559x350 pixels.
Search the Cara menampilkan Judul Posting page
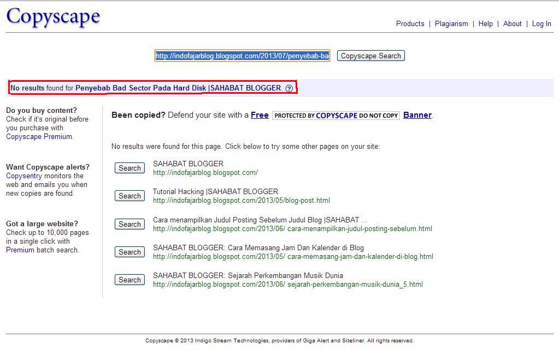pyautogui.click(x=130, y=224)
